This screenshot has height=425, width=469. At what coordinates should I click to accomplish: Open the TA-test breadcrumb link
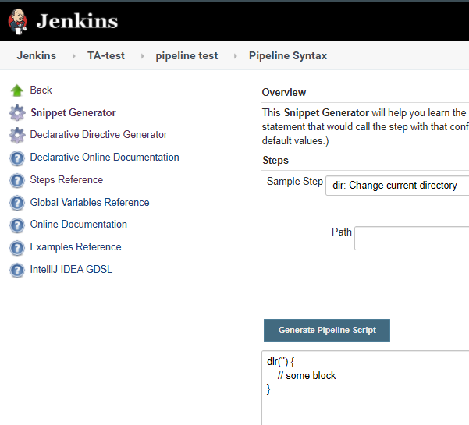point(106,55)
